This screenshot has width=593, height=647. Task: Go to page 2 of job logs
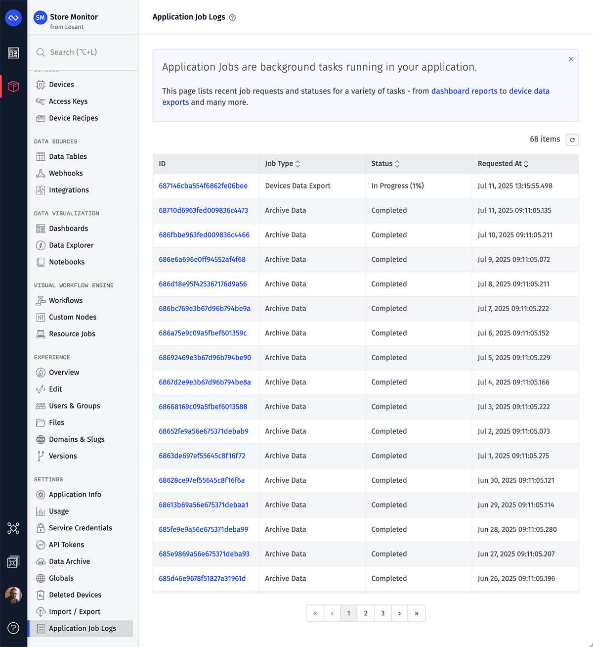pyautogui.click(x=366, y=613)
